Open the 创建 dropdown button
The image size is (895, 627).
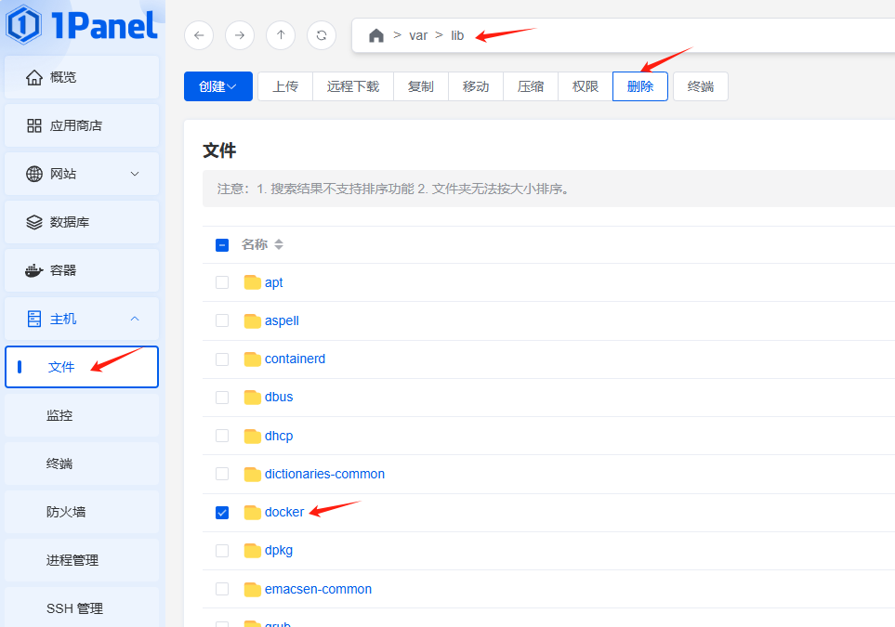(x=218, y=86)
